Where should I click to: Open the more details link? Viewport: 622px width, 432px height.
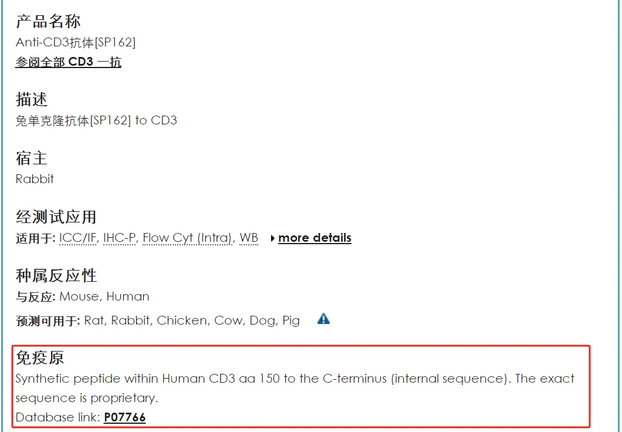315,238
